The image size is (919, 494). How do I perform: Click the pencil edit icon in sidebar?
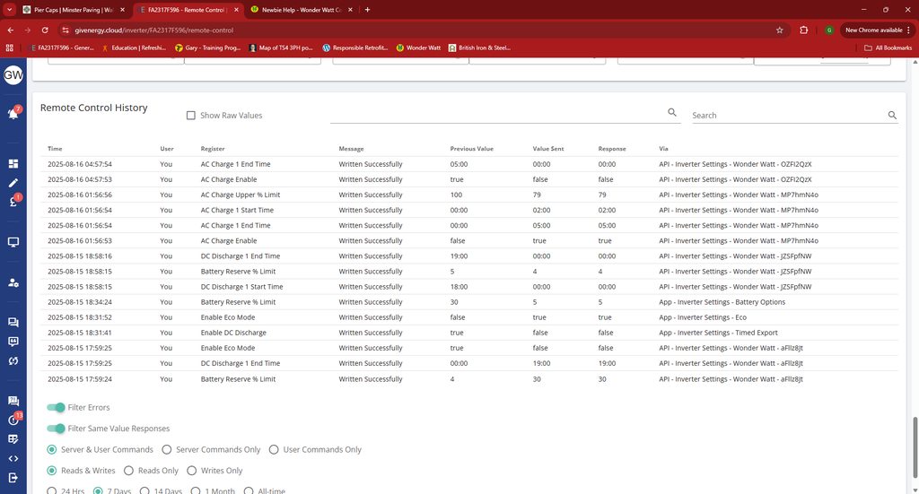tap(13, 183)
